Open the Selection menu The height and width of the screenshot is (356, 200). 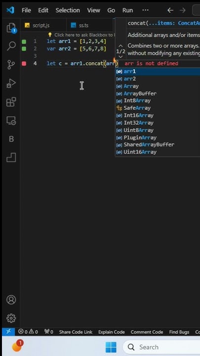tap(68, 10)
